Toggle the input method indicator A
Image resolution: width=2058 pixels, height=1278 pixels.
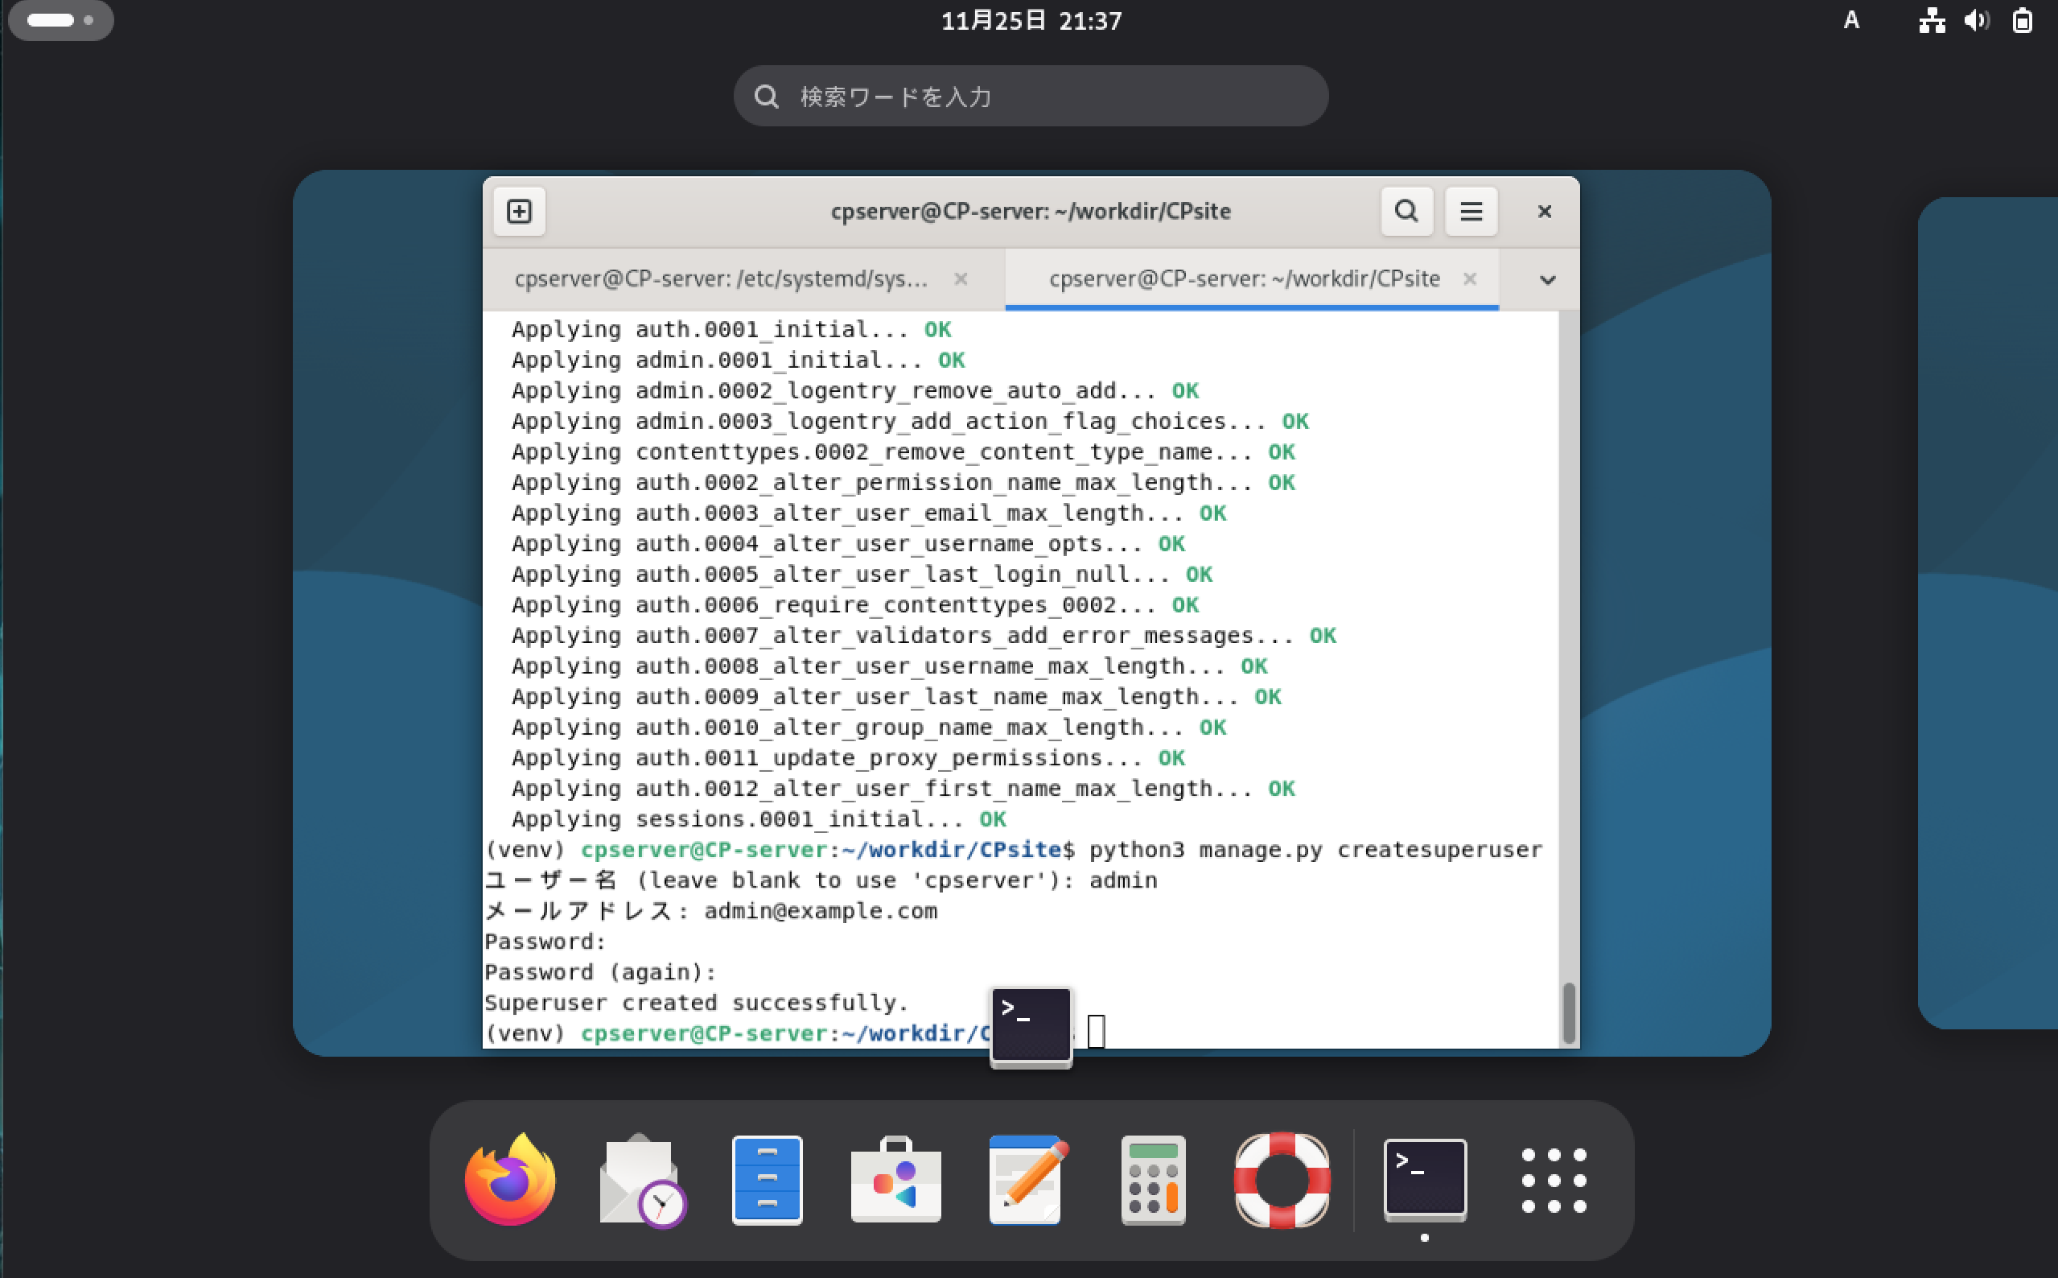click(x=1850, y=20)
